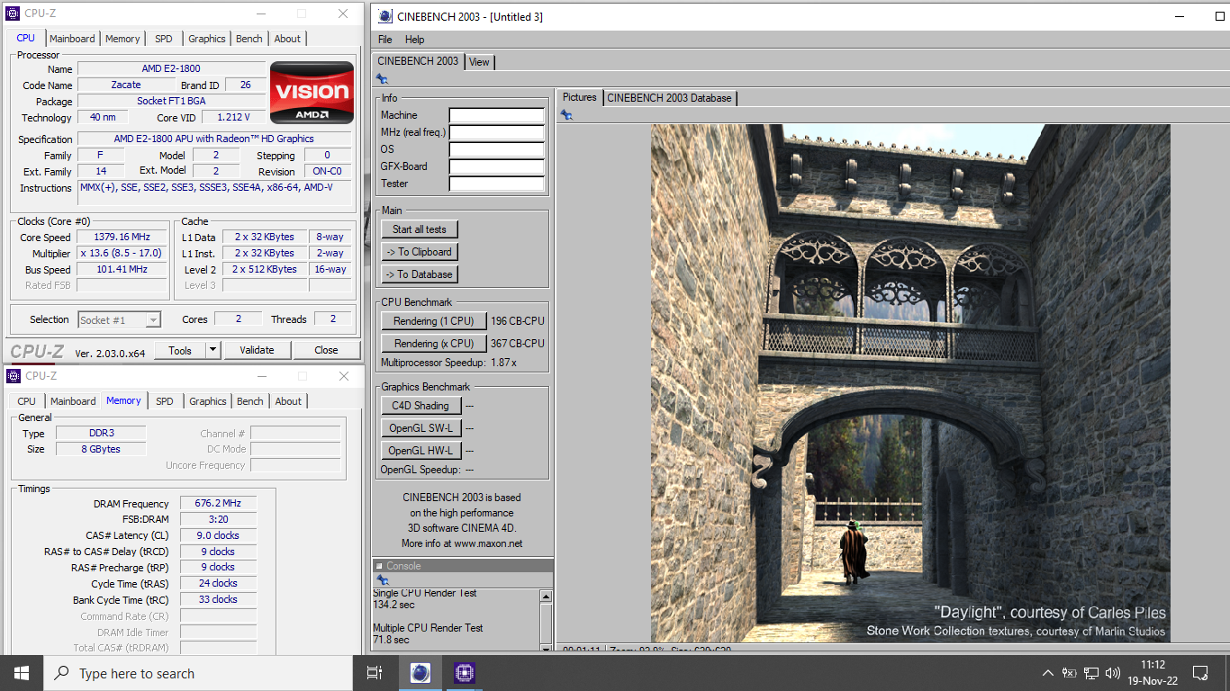Run C4D Shading benchmark
This screenshot has height=691, width=1230.
421,406
